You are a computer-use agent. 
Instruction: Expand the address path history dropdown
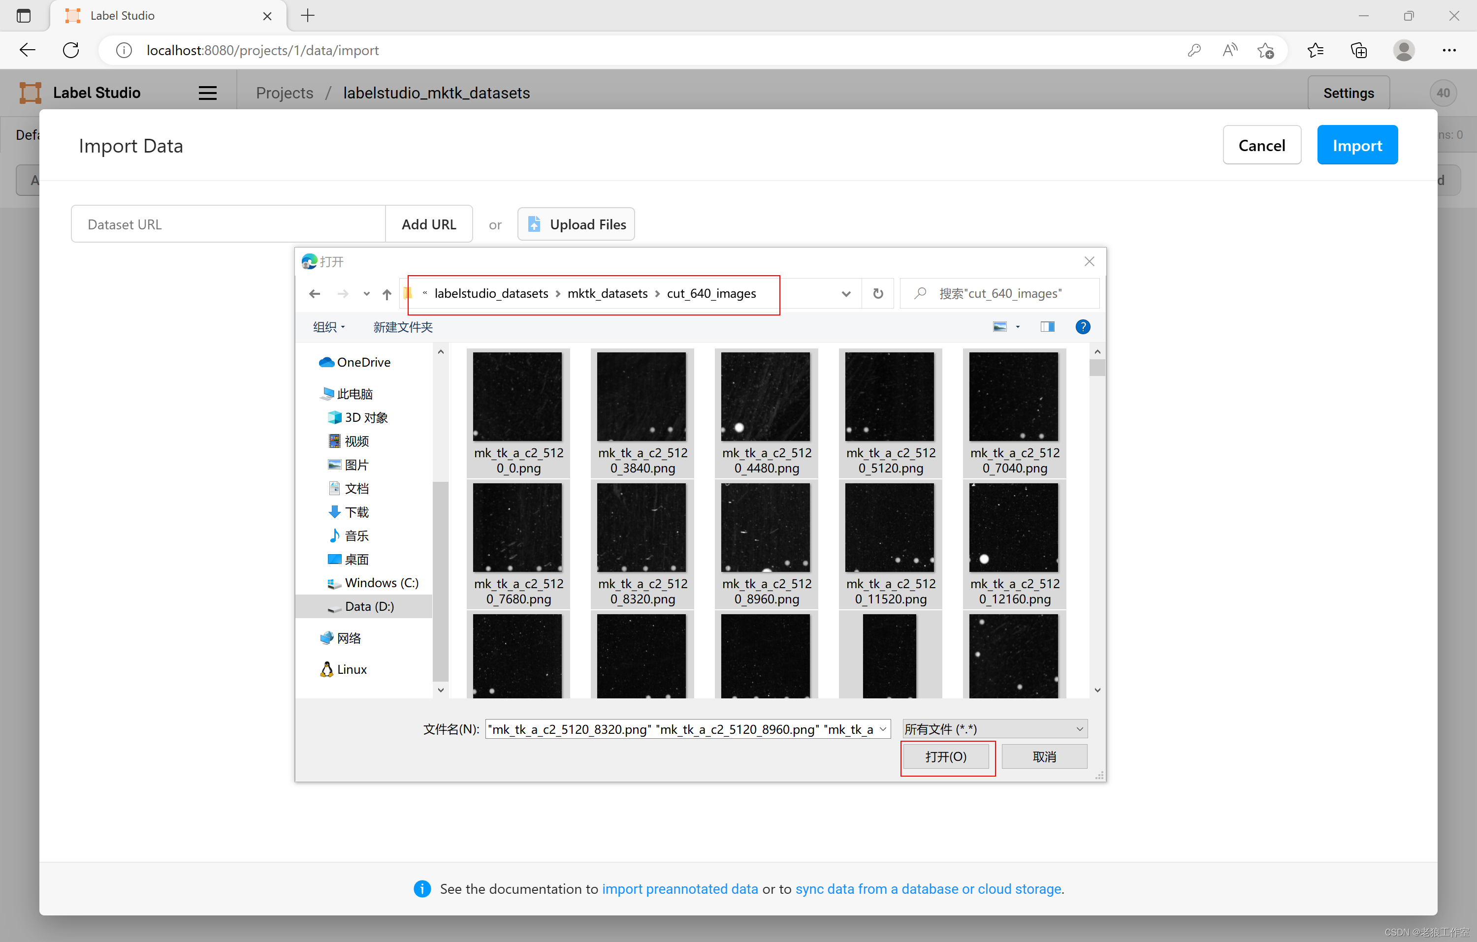846,294
